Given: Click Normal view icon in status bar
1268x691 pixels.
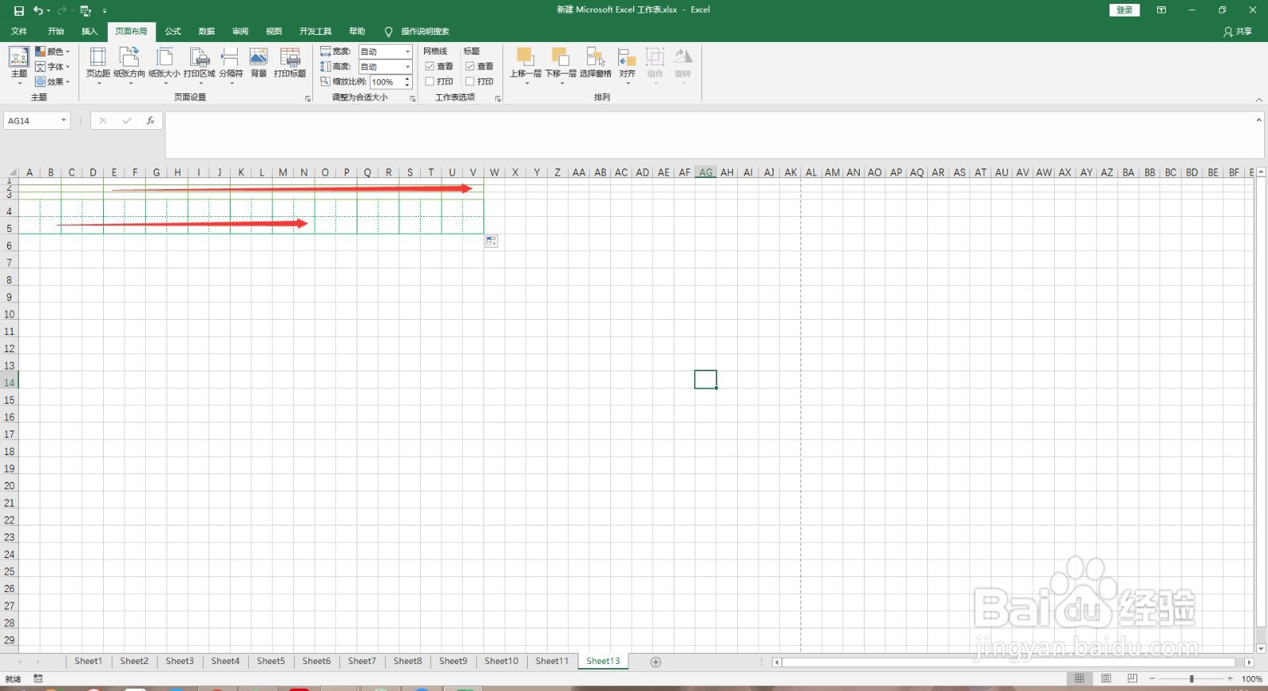Looking at the screenshot, I should click(x=1079, y=678).
